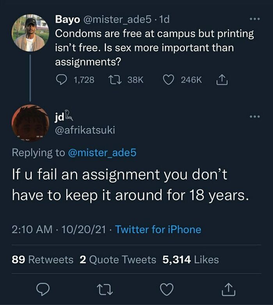View the 89 Retweets list
Screen dimensions: 273x305
tap(43, 259)
